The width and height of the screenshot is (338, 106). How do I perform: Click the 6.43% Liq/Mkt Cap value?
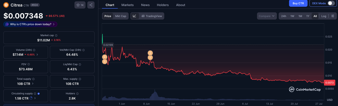pyautogui.click(x=72, y=69)
